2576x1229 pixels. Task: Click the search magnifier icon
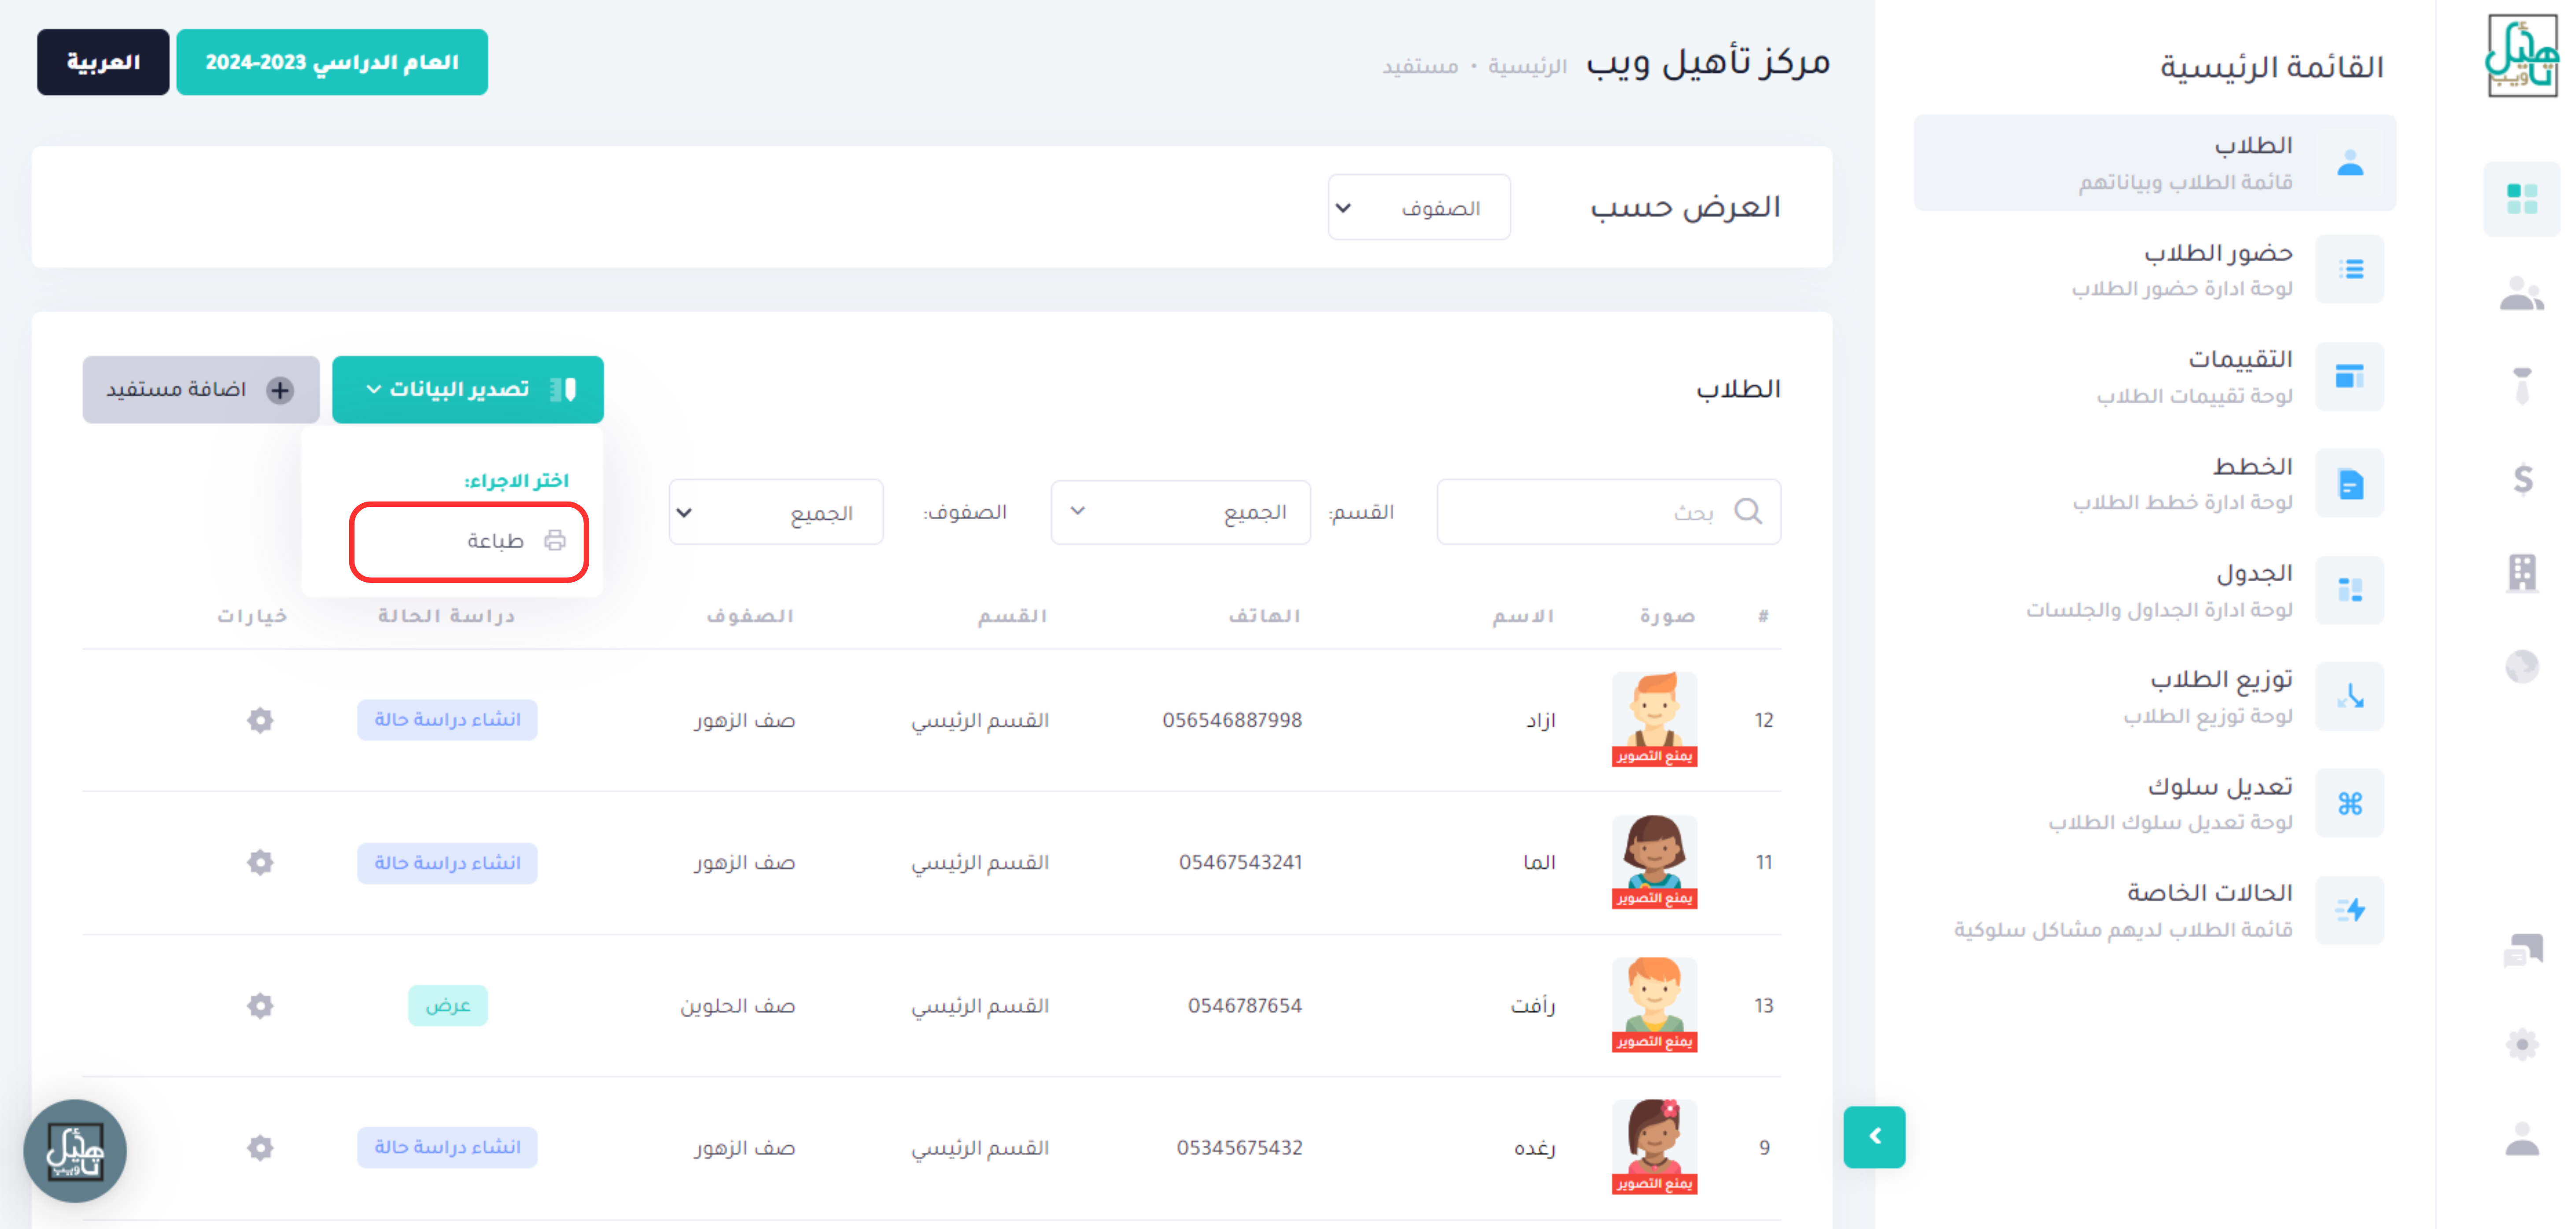pyautogui.click(x=1747, y=511)
